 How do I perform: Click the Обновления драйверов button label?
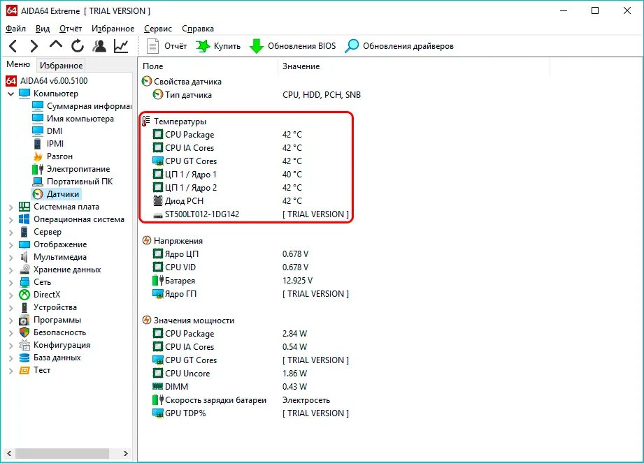pyautogui.click(x=408, y=46)
